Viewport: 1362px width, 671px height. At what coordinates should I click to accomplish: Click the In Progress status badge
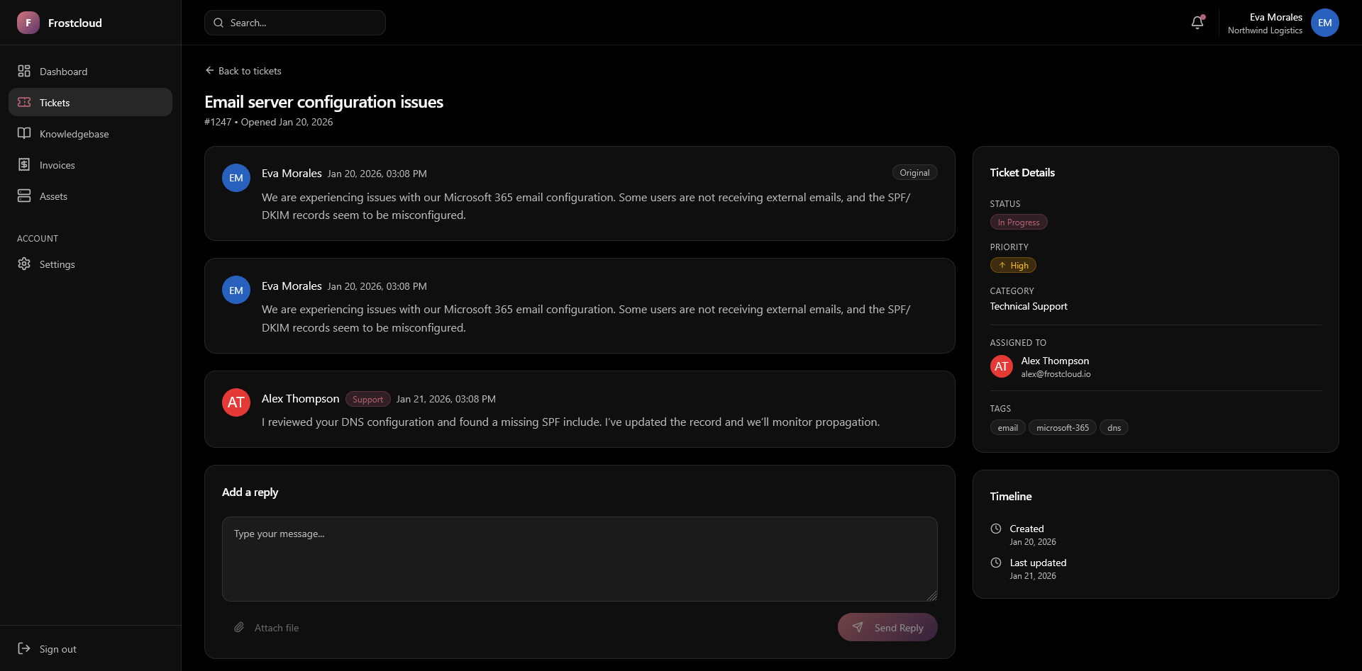pos(1018,222)
